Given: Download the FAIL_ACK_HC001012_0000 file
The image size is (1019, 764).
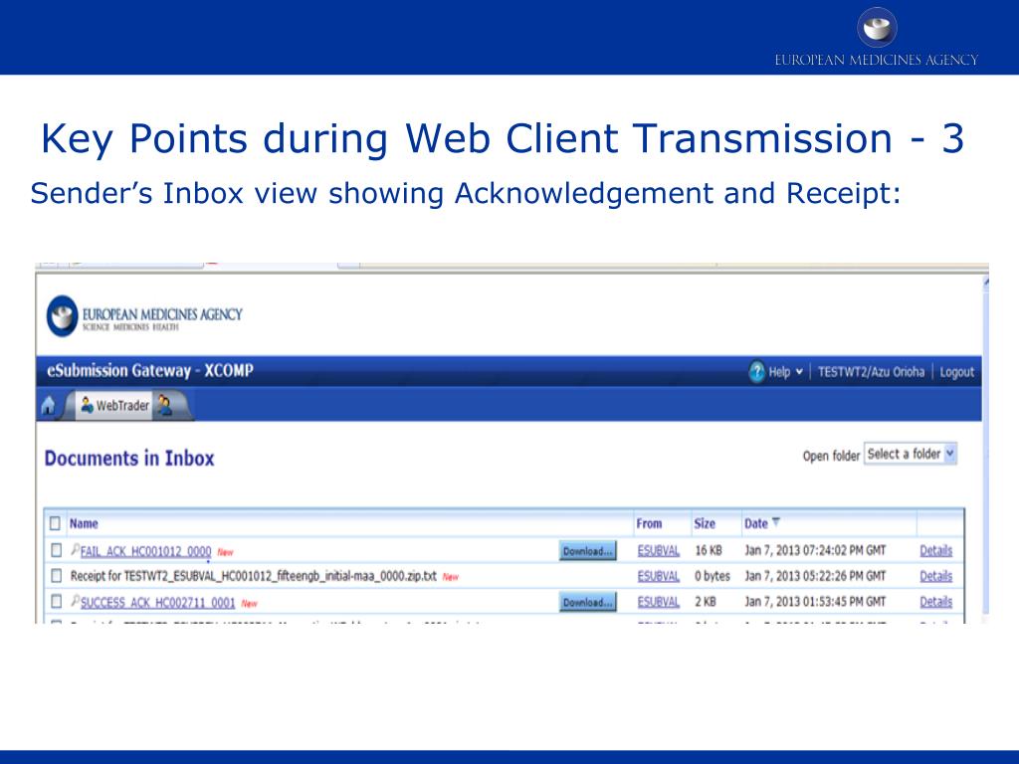Looking at the screenshot, I should coord(587,551).
